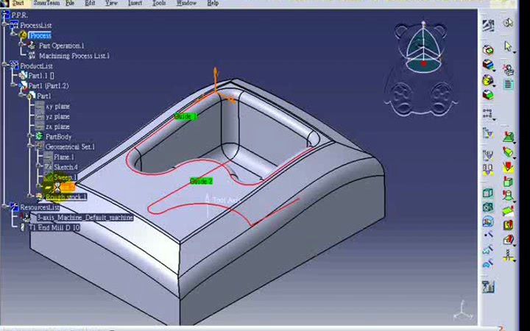Collapse the Part1 (Part1.2) node
This screenshot has width=530, height=331.
[x=13, y=85]
